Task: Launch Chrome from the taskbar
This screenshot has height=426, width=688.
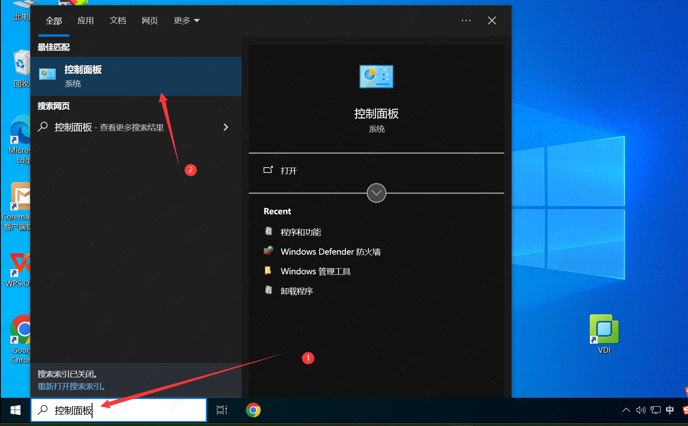Action: pos(253,410)
